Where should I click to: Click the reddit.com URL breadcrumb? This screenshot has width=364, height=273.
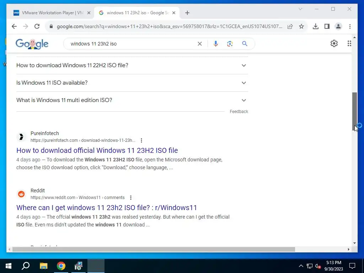pos(77,198)
